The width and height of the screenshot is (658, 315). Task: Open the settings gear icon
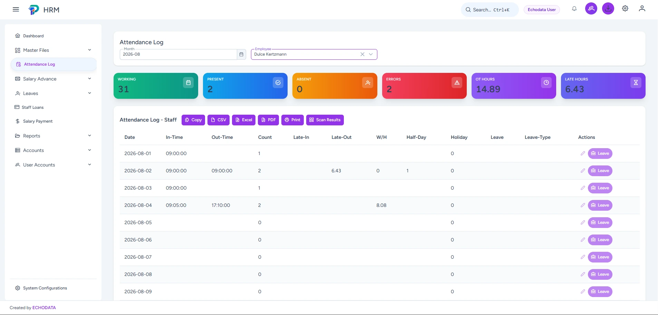(625, 9)
